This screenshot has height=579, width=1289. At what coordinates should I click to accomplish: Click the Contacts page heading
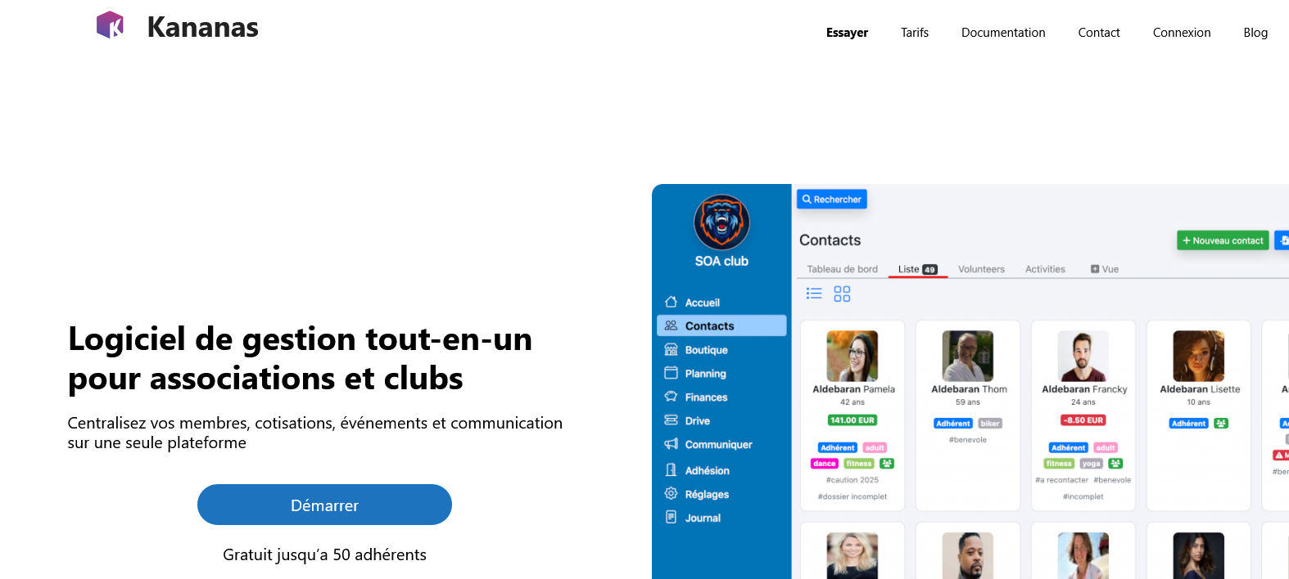pos(830,240)
